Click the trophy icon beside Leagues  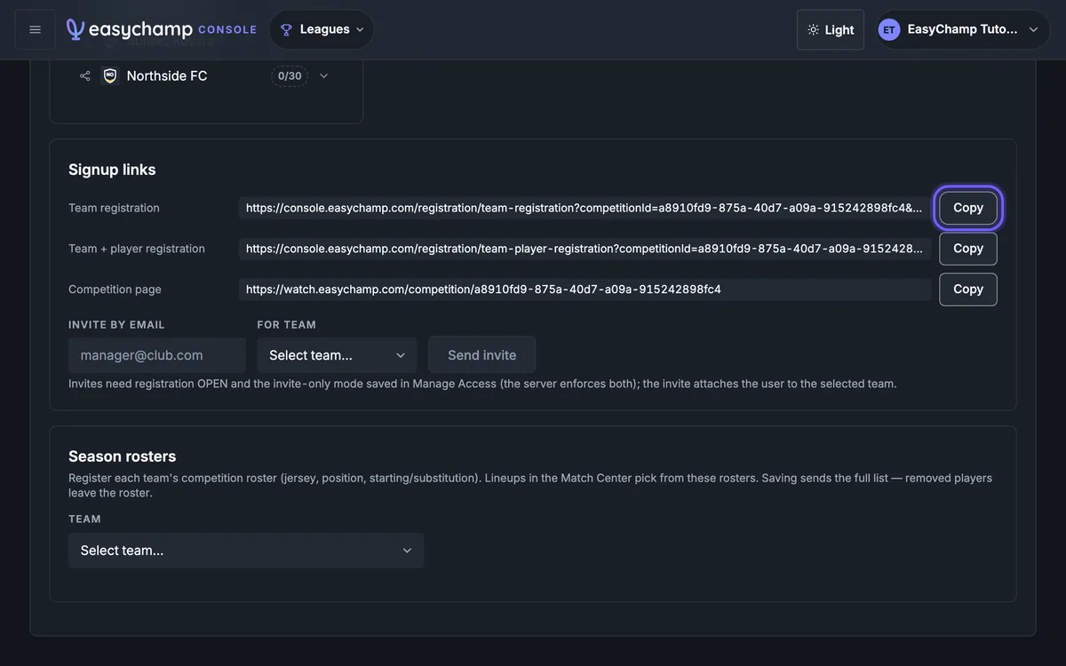286,29
